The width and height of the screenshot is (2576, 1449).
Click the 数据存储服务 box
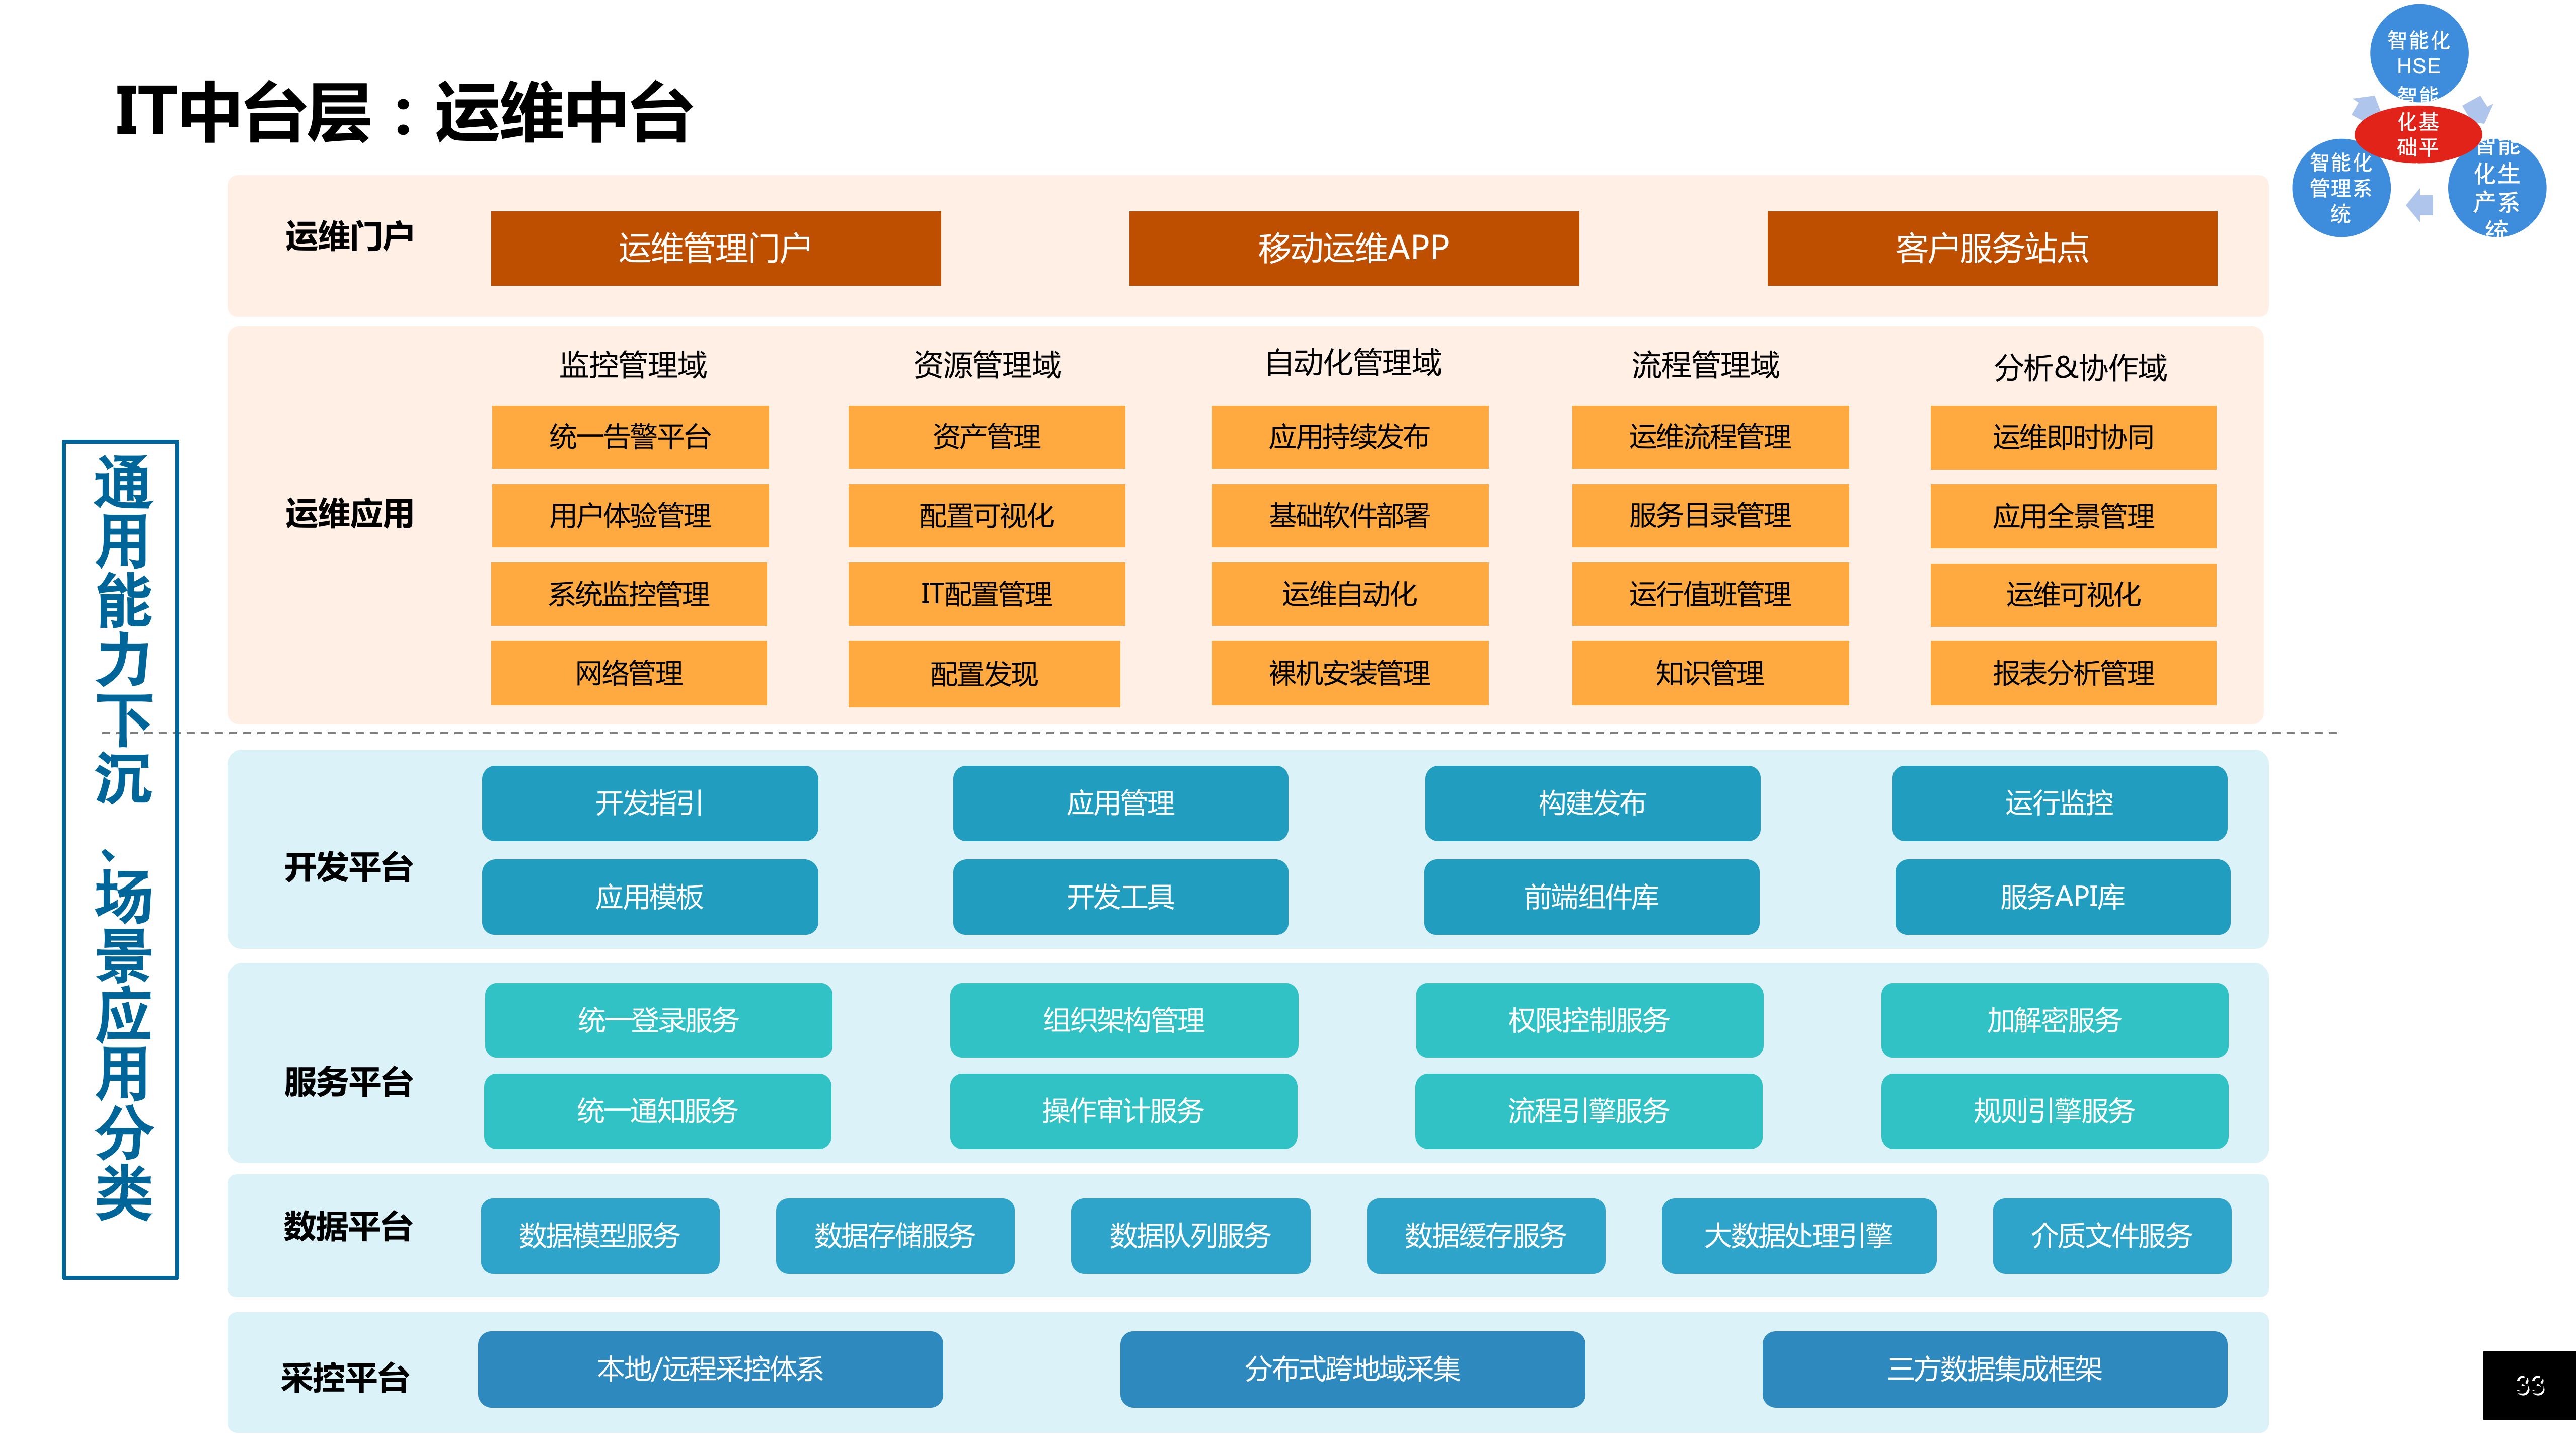click(895, 1236)
